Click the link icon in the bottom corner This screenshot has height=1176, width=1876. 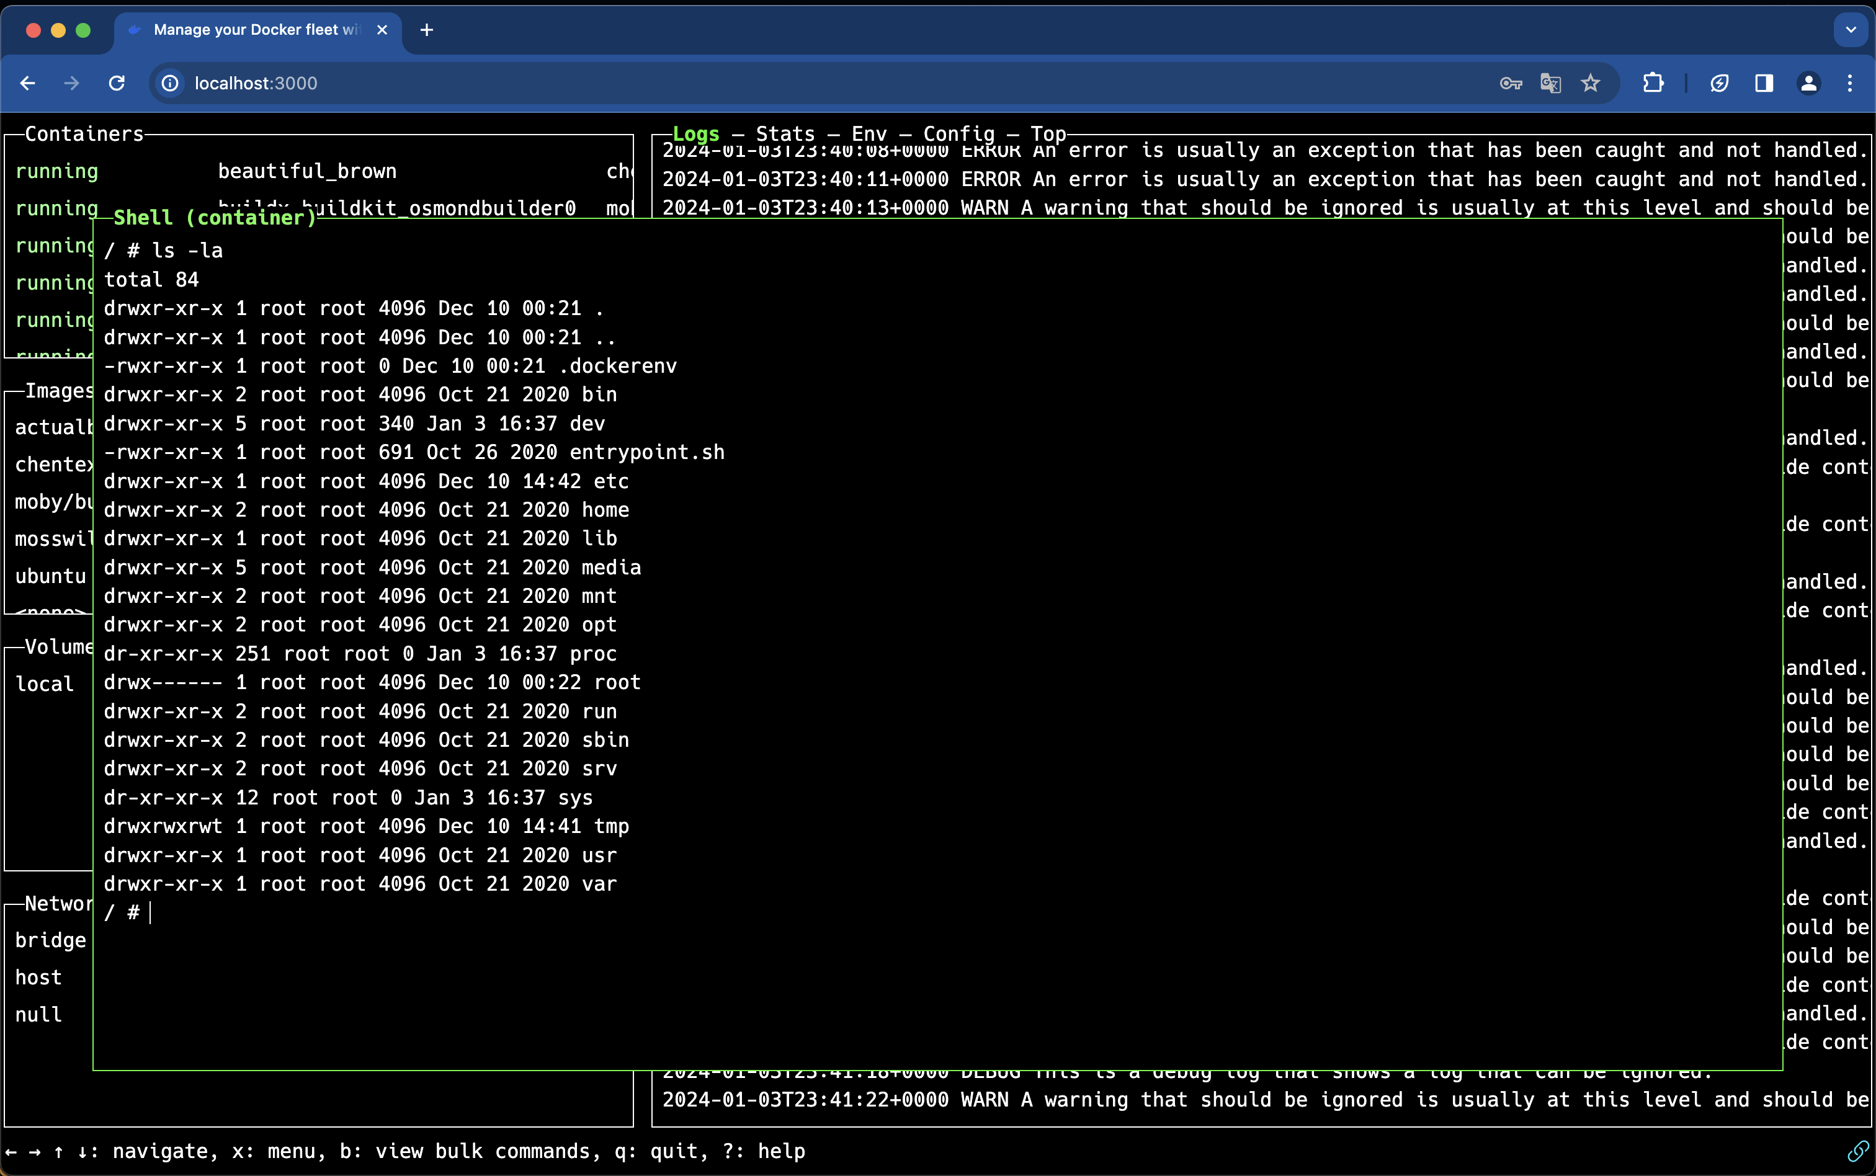pyautogui.click(x=1857, y=1151)
